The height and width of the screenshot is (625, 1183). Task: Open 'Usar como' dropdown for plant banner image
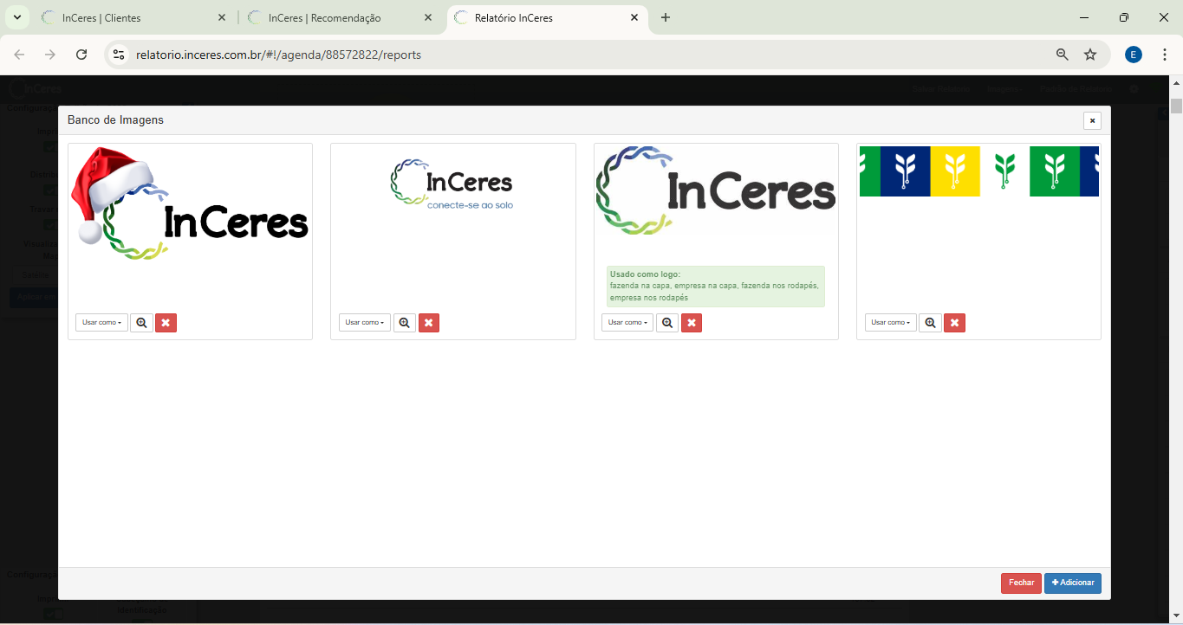tap(890, 323)
